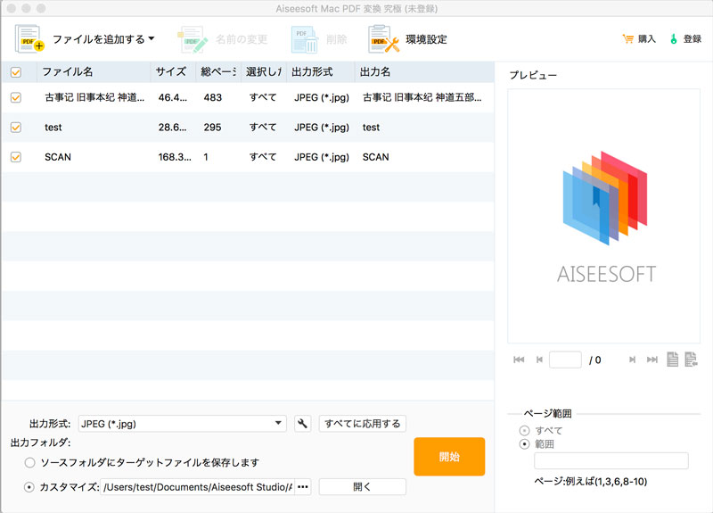This screenshot has height=513, width=713.
Task: Uncheck the 古事记 旧事本纪 file checkbox
Action: coord(16,97)
